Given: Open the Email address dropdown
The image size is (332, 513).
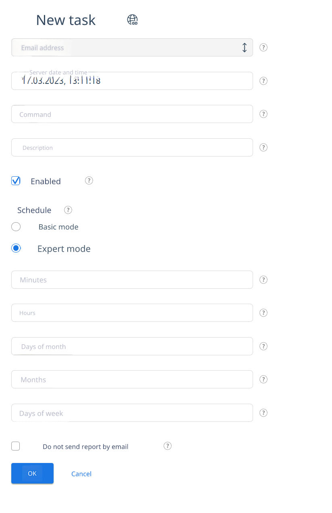Looking at the screenshot, I should [132, 48].
